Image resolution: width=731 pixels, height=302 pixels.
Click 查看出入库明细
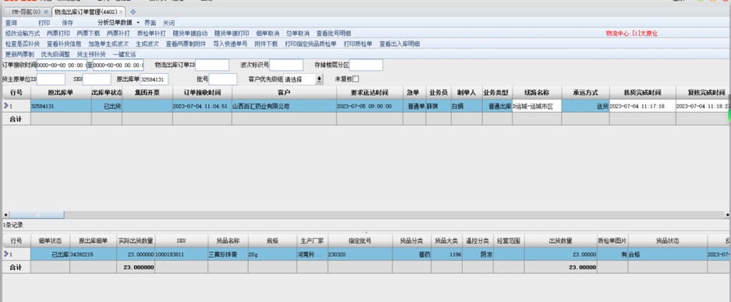(399, 44)
